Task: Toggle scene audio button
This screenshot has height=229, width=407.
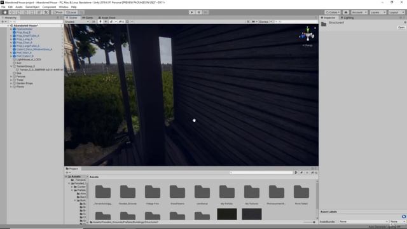Action: coord(106,22)
